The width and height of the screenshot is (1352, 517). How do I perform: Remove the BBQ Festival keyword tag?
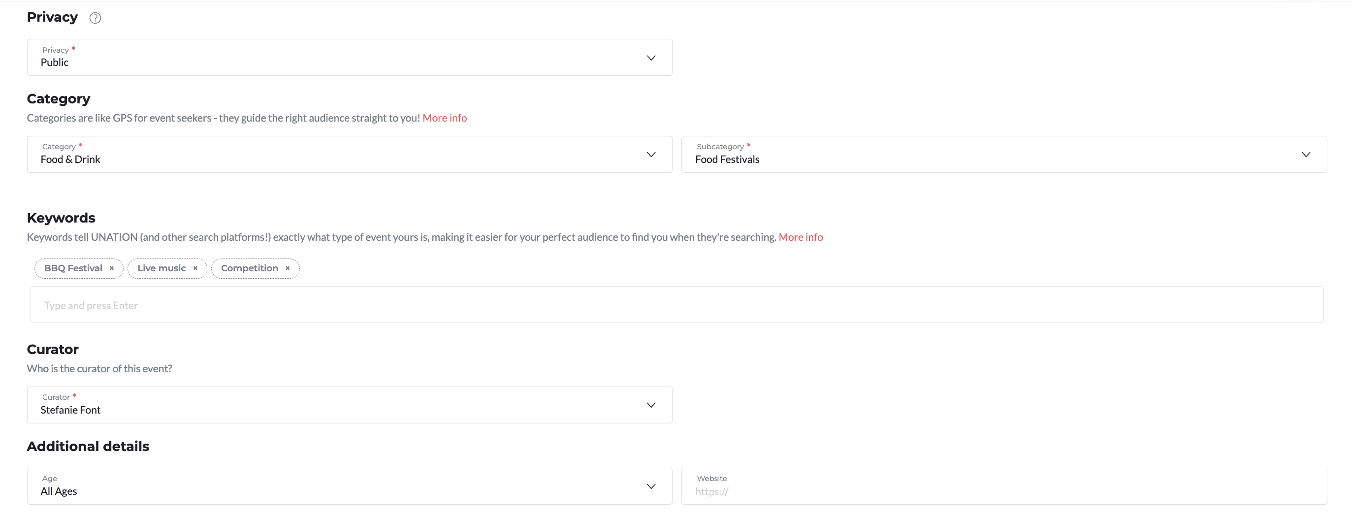pyautogui.click(x=112, y=268)
